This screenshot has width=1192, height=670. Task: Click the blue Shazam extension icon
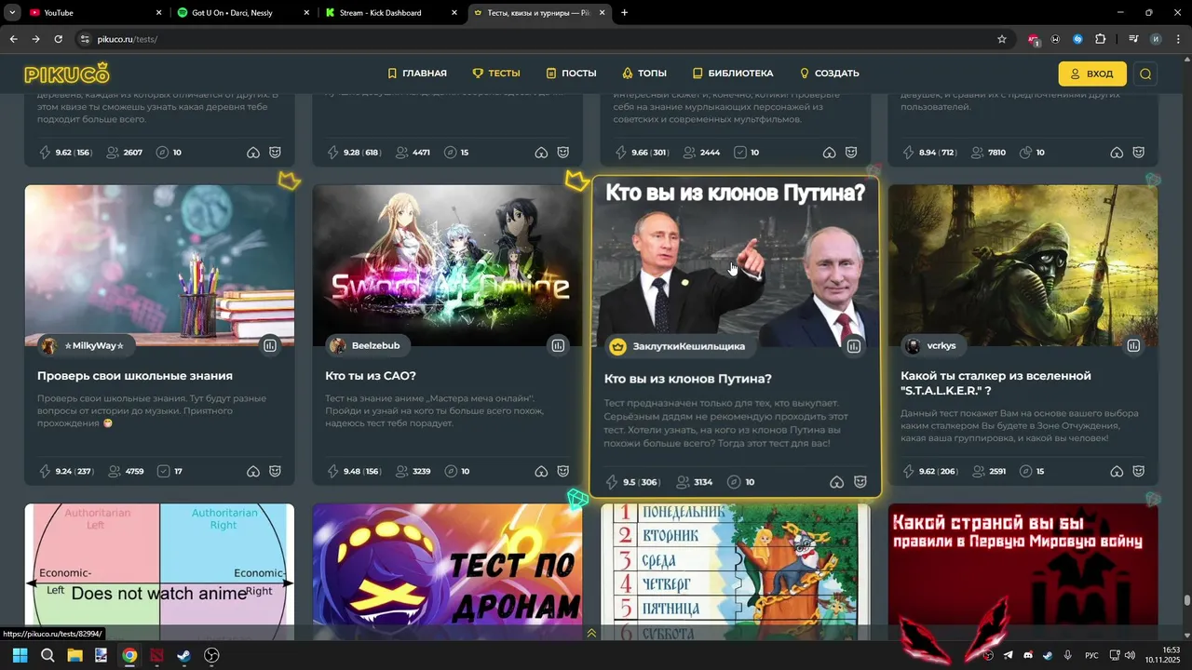tap(1077, 39)
